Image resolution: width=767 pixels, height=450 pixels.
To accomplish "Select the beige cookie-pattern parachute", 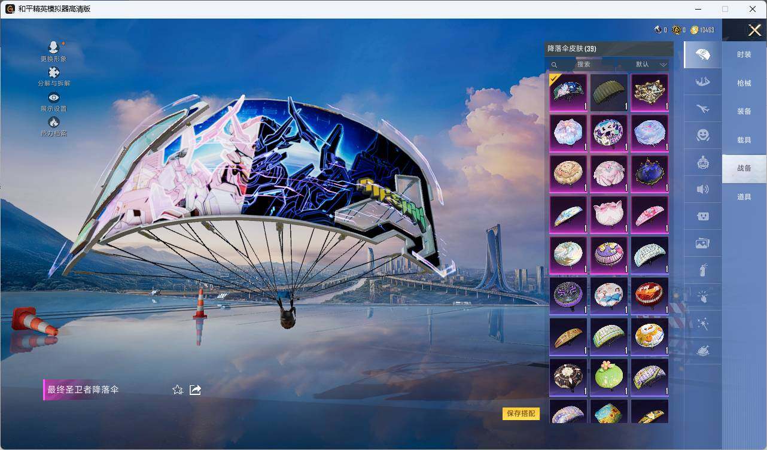I will [568, 174].
